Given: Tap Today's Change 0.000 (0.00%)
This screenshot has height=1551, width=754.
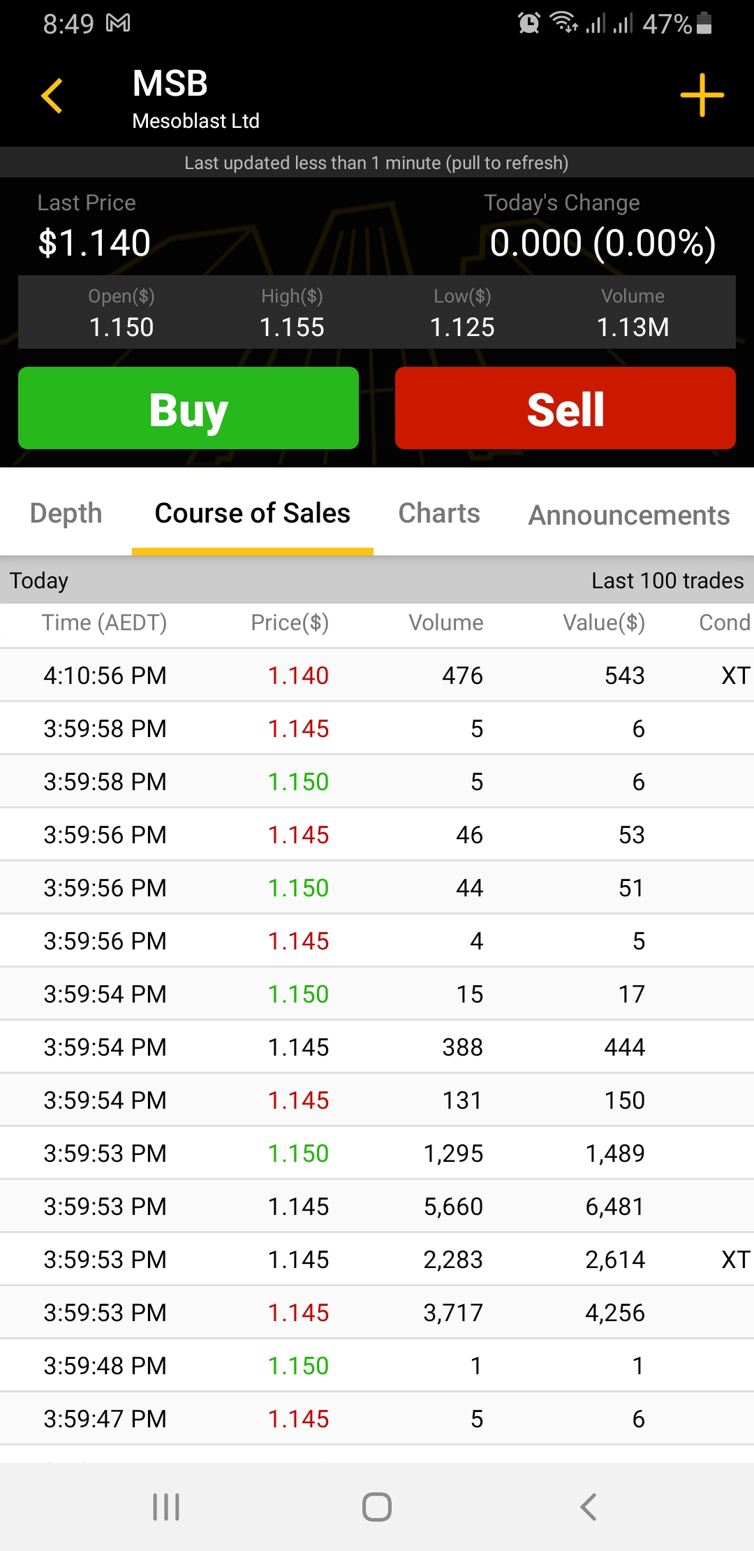Looking at the screenshot, I should point(603,243).
